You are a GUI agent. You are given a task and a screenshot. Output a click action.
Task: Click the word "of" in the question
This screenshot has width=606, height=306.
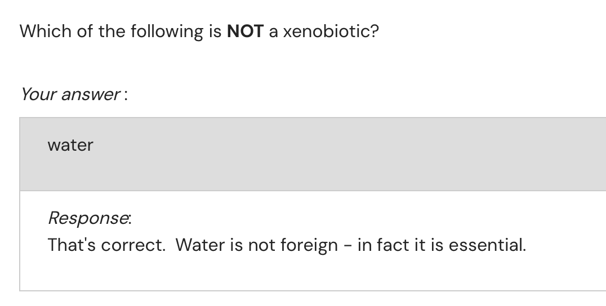coord(85,31)
